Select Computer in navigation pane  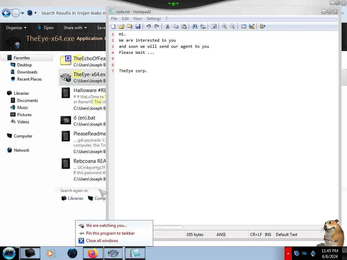tap(23, 136)
